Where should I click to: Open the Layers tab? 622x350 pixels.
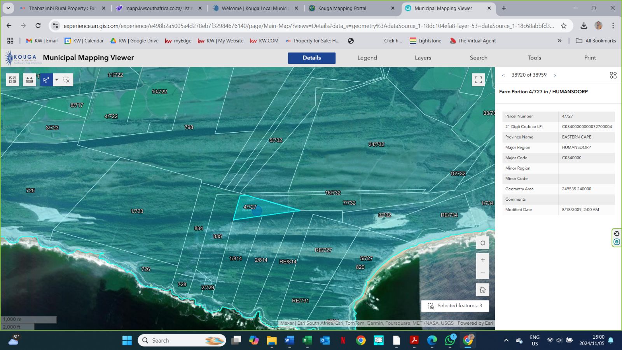423,58
